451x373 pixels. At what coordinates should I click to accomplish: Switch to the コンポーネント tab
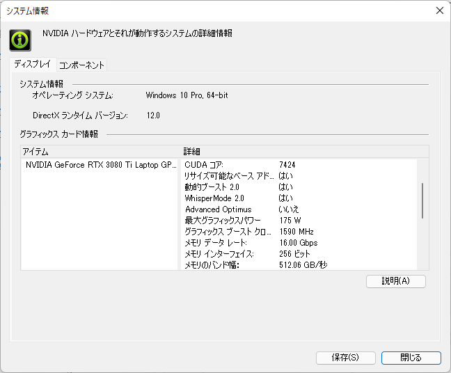pos(81,65)
